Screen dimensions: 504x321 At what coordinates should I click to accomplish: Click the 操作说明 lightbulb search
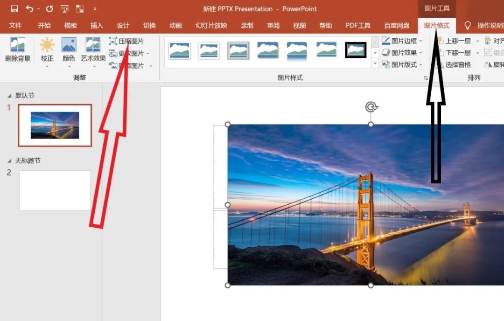click(x=468, y=25)
